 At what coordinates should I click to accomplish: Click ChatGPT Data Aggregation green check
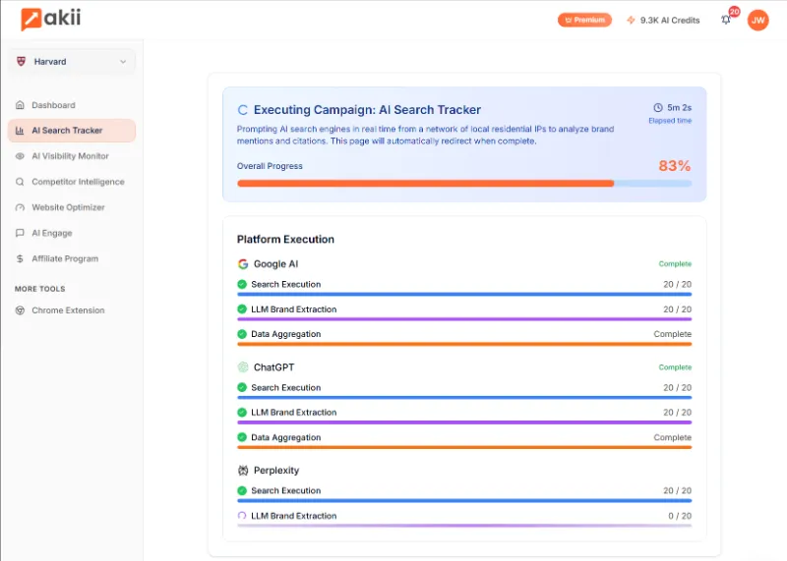[242, 437]
